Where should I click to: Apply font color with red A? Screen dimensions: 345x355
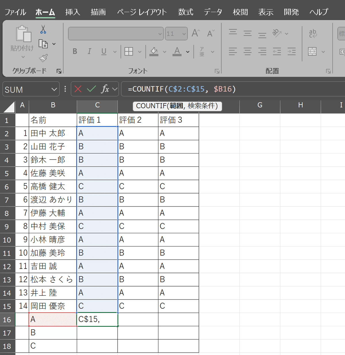[x=177, y=52]
